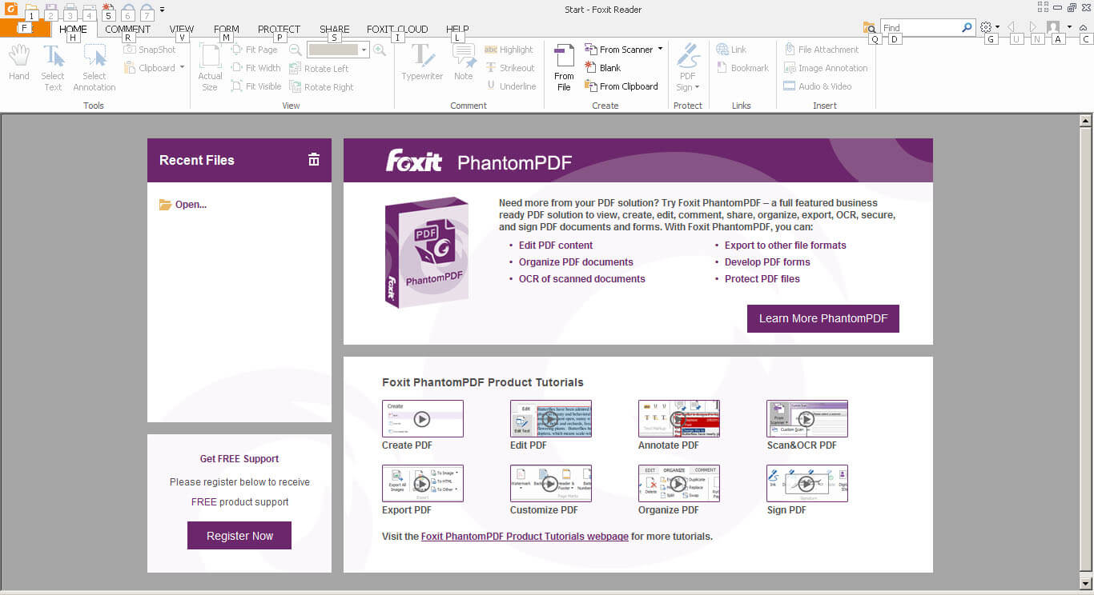This screenshot has width=1094, height=595.
Task: Select the Highlight tool
Action: point(509,50)
